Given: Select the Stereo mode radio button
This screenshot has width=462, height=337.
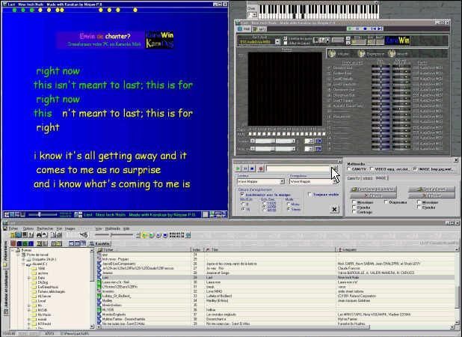Looking at the screenshot, I should tap(289, 210).
